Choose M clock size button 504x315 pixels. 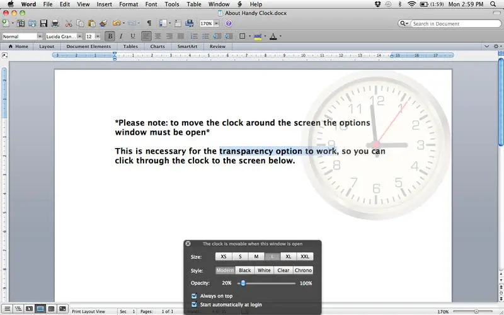click(256, 256)
